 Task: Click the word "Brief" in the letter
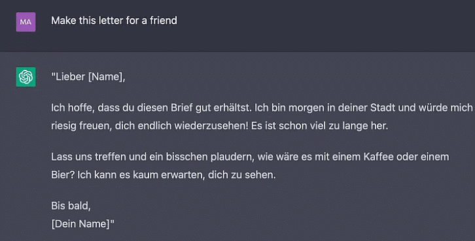point(182,108)
